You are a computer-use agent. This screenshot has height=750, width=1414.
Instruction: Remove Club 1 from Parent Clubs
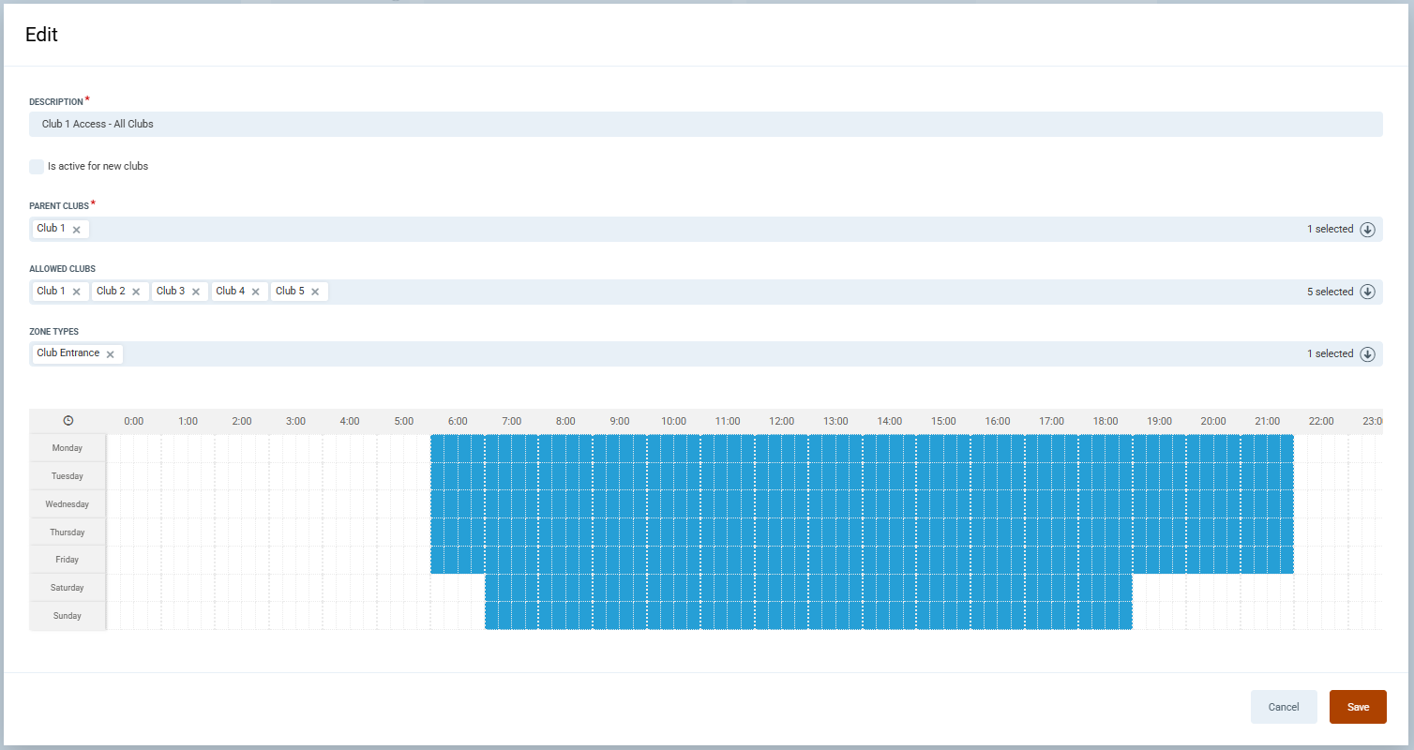[77, 230]
